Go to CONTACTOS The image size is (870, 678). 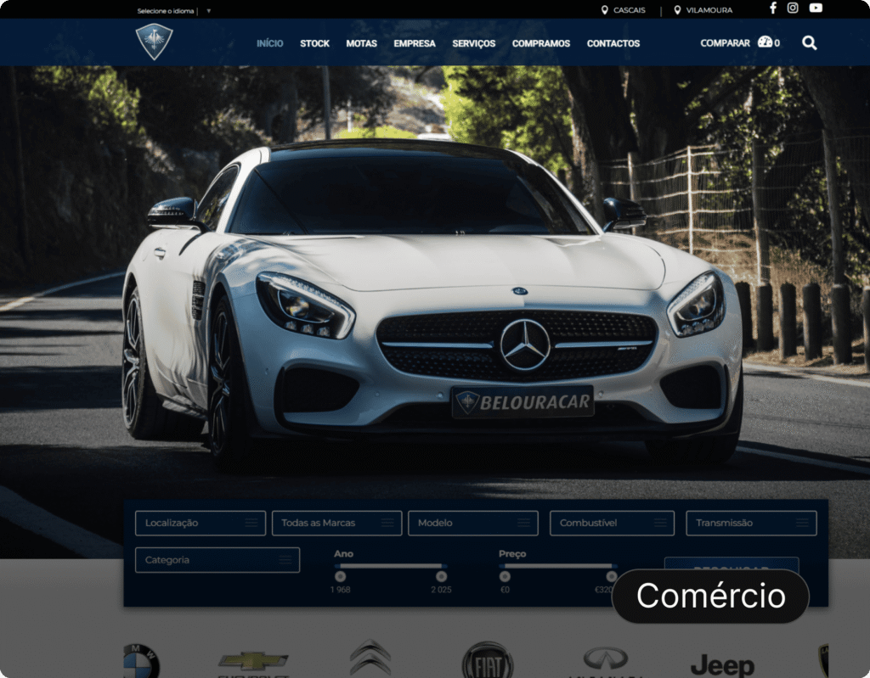[613, 43]
